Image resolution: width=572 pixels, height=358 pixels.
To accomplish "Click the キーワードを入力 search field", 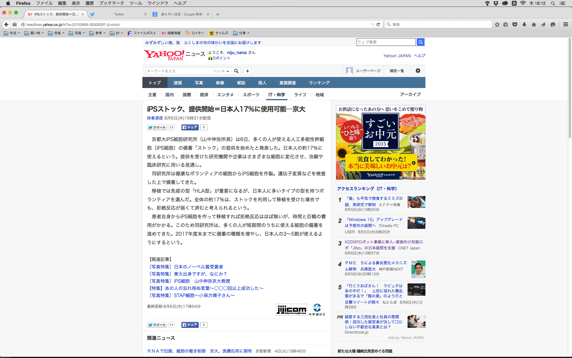I will pyautogui.click(x=179, y=71).
